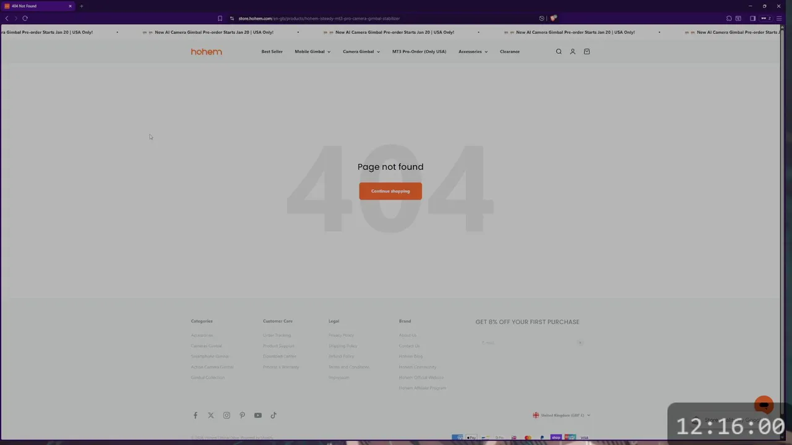
Task: Expand the Accessories menu
Action: coord(473,52)
